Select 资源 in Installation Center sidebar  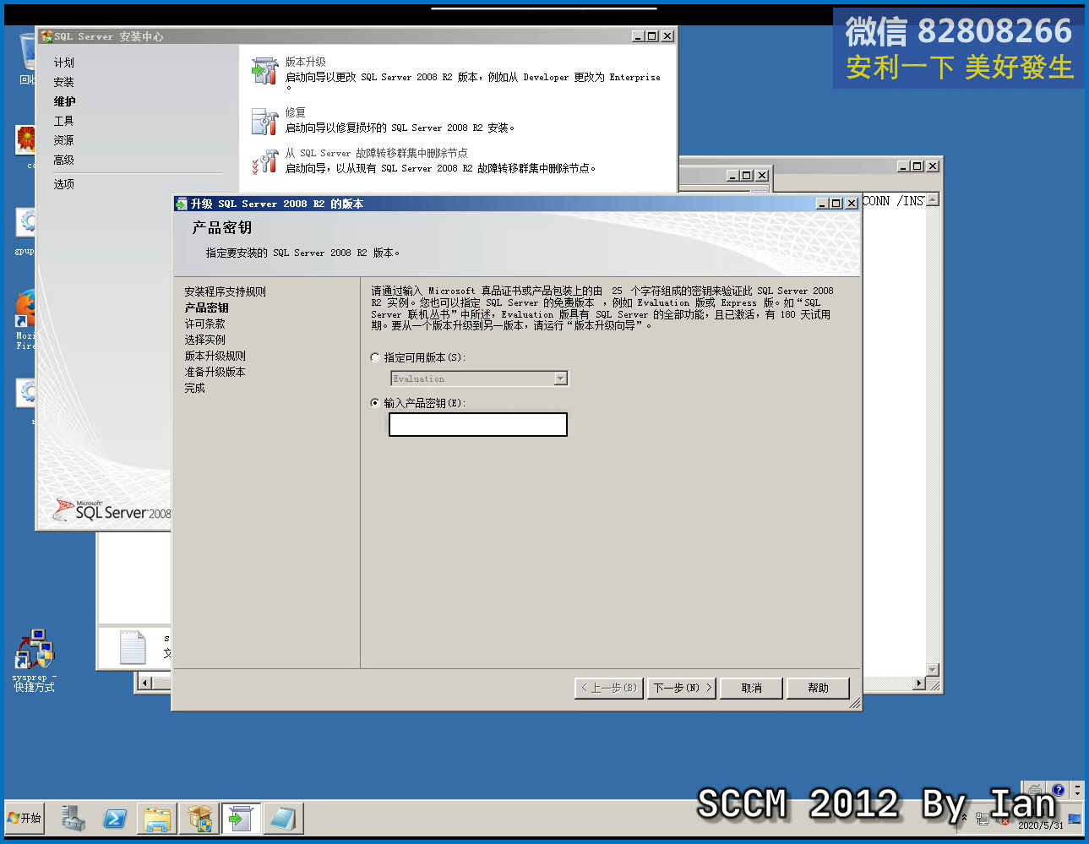tap(64, 140)
